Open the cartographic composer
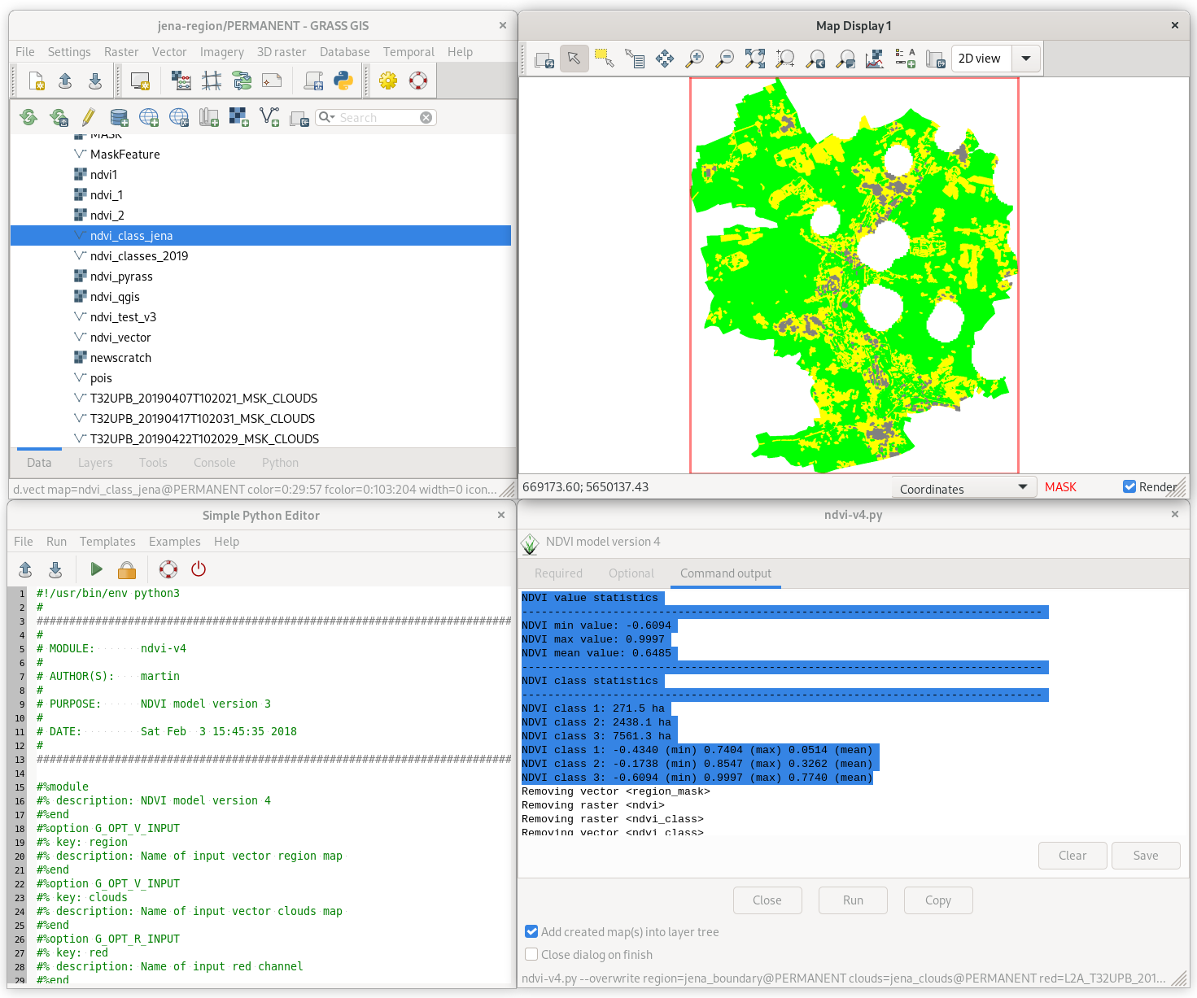The width and height of the screenshot is (1197, 998). (x=272, y=81)
